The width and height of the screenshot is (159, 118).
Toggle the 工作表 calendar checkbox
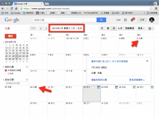coord(6,74)
